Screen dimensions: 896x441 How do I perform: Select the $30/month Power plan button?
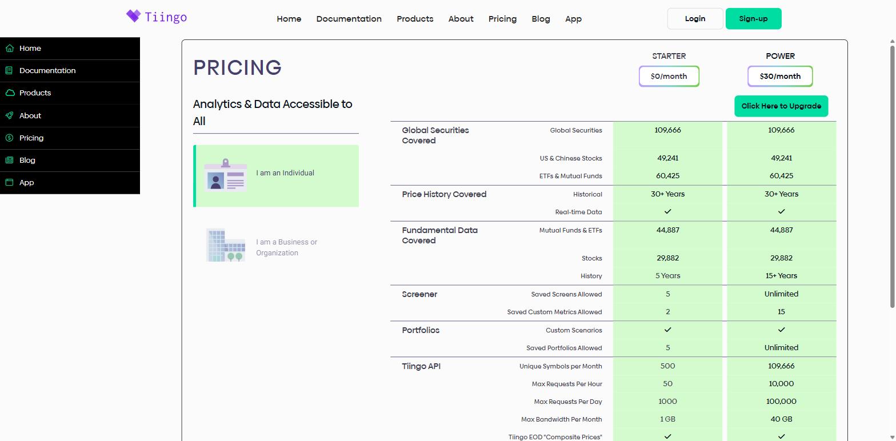[x=780, y=76]
